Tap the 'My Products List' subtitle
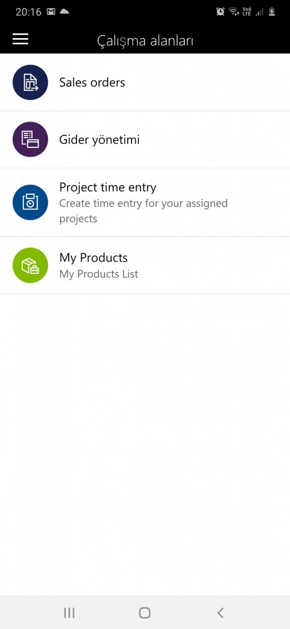This screenshot has height=629, width=290. pos(99,274)
